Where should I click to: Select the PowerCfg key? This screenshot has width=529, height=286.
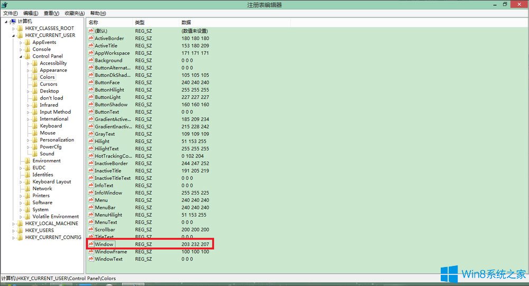coord(51,147)
